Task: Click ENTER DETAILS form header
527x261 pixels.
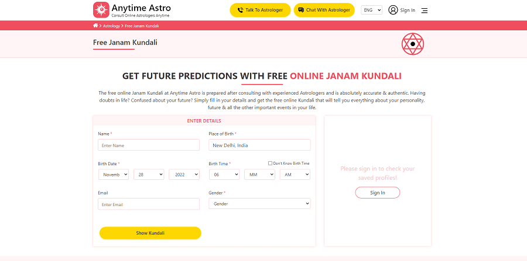Action: [x=204, y=121]
